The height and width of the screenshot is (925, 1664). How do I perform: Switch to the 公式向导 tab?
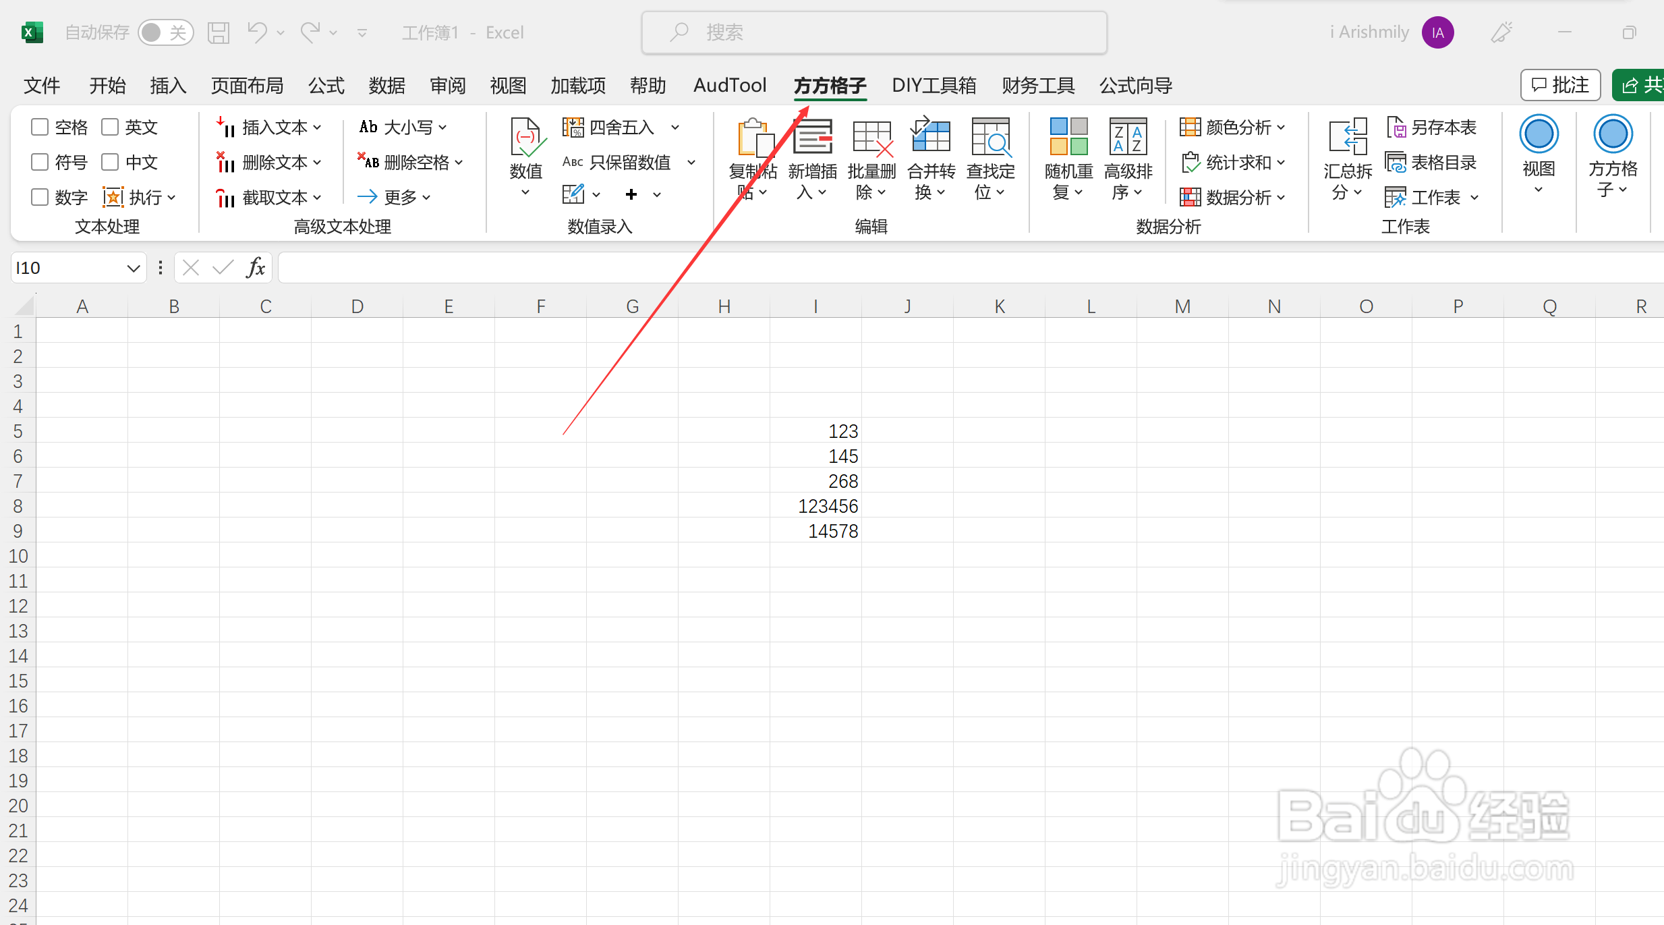point(1136,86)
